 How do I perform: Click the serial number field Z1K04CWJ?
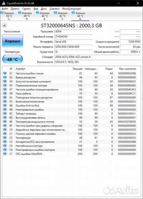74,36
